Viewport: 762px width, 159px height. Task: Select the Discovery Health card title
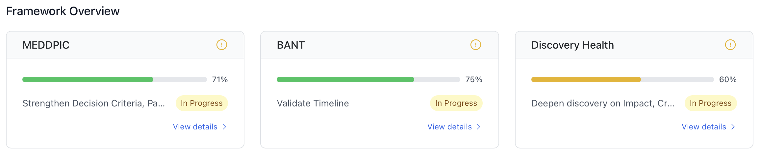tap(572, 45)
